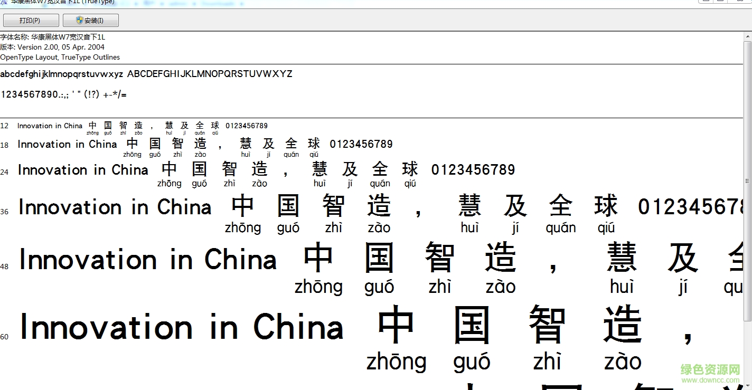The height and width of the screenshot is (390, 752).
Task: Click the font file icon in the title bar
Action: [x=4, y=2]
